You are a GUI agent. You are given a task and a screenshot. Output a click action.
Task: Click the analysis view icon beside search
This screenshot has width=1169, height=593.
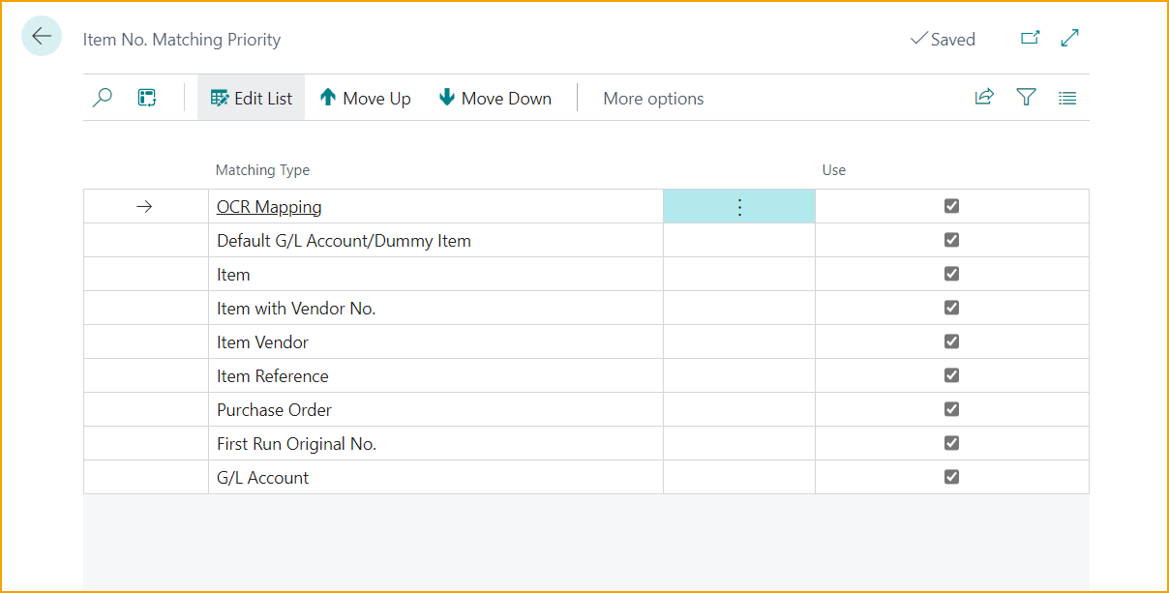click(x=147, y=98)
